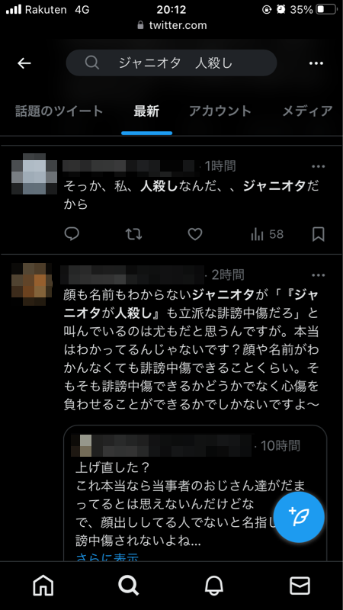This screenshot has width=343, height=610.
Task: Open more options on the second tweet
Action: [318, 275]
